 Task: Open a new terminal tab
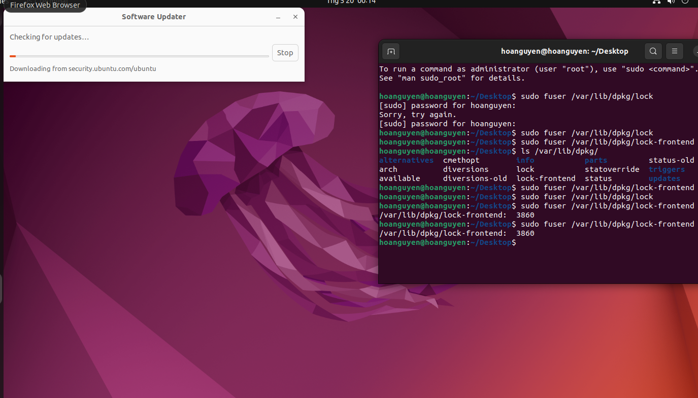(391, 51)
